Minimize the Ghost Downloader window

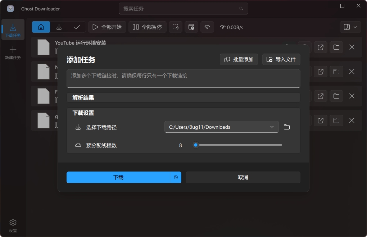pos(326,6)
